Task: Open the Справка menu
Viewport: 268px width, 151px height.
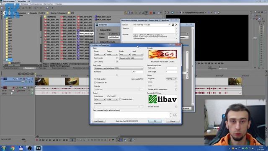Action: point(59,4)
